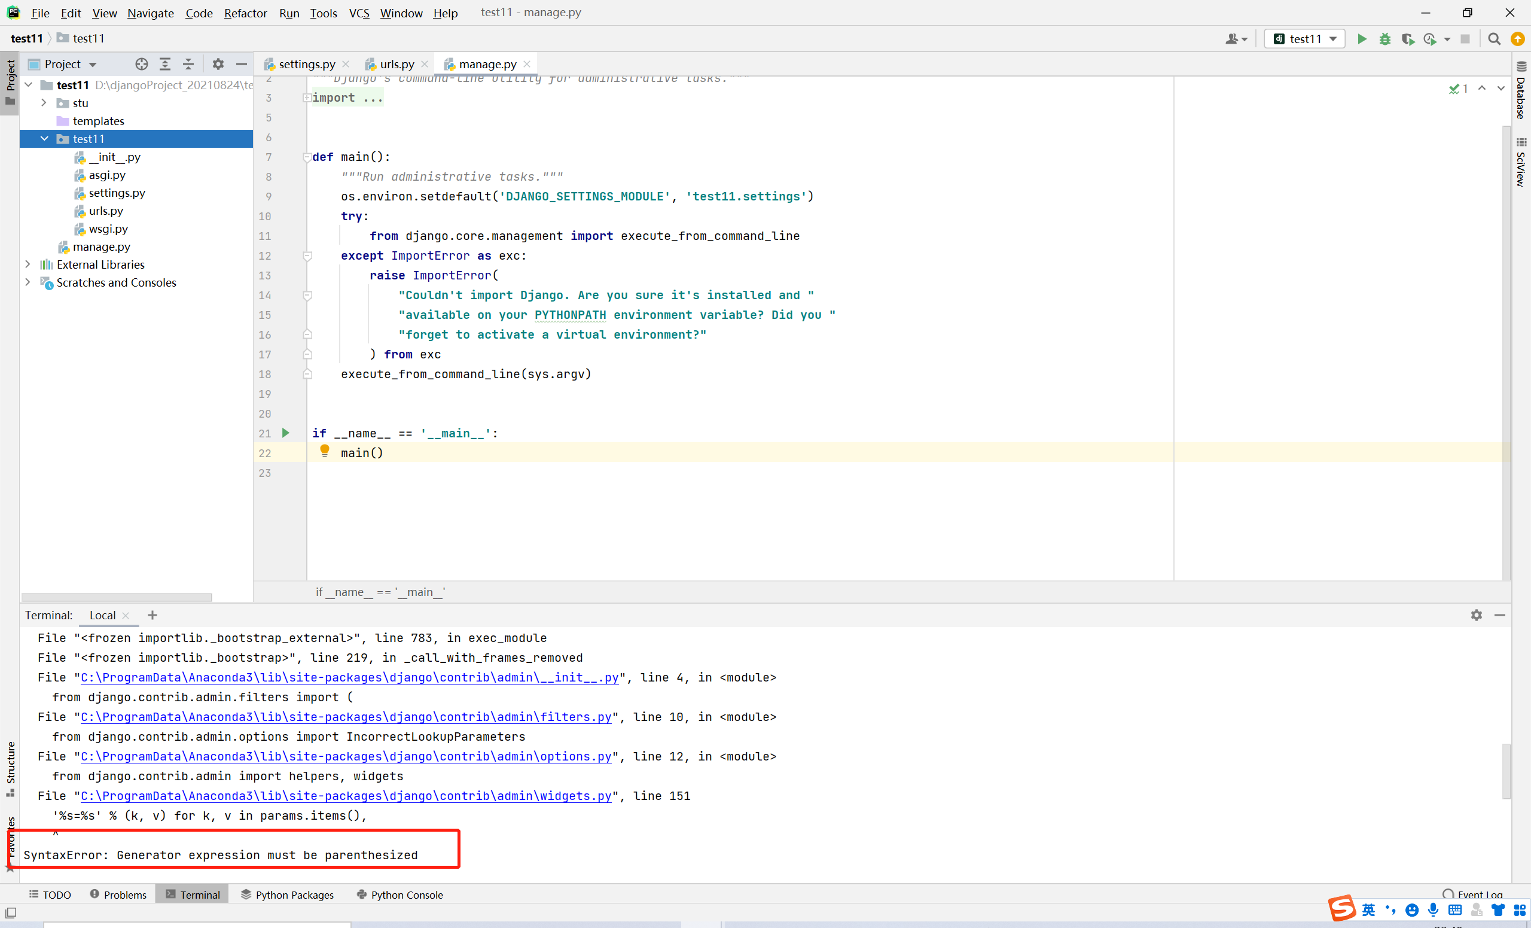Open the Refactor menu
Viewport: 1531px width, 928px height.
click(245, 13)
